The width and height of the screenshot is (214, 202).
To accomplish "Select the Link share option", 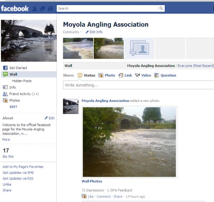I will [x=125, y=75].
